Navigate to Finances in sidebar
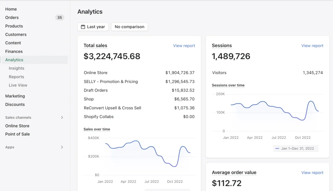 (14, 51)
